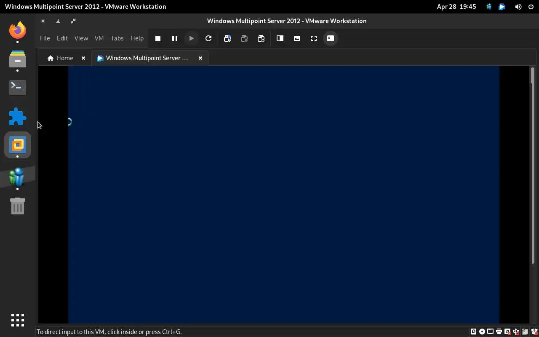Open the Trash from the dock
This screenshot has width=539, height=337.
[18, 206]
